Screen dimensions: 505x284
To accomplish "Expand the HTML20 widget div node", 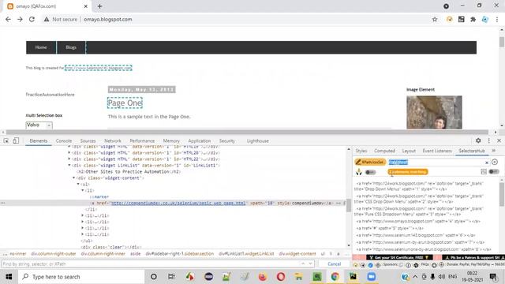I will click(x=69, y=152).
